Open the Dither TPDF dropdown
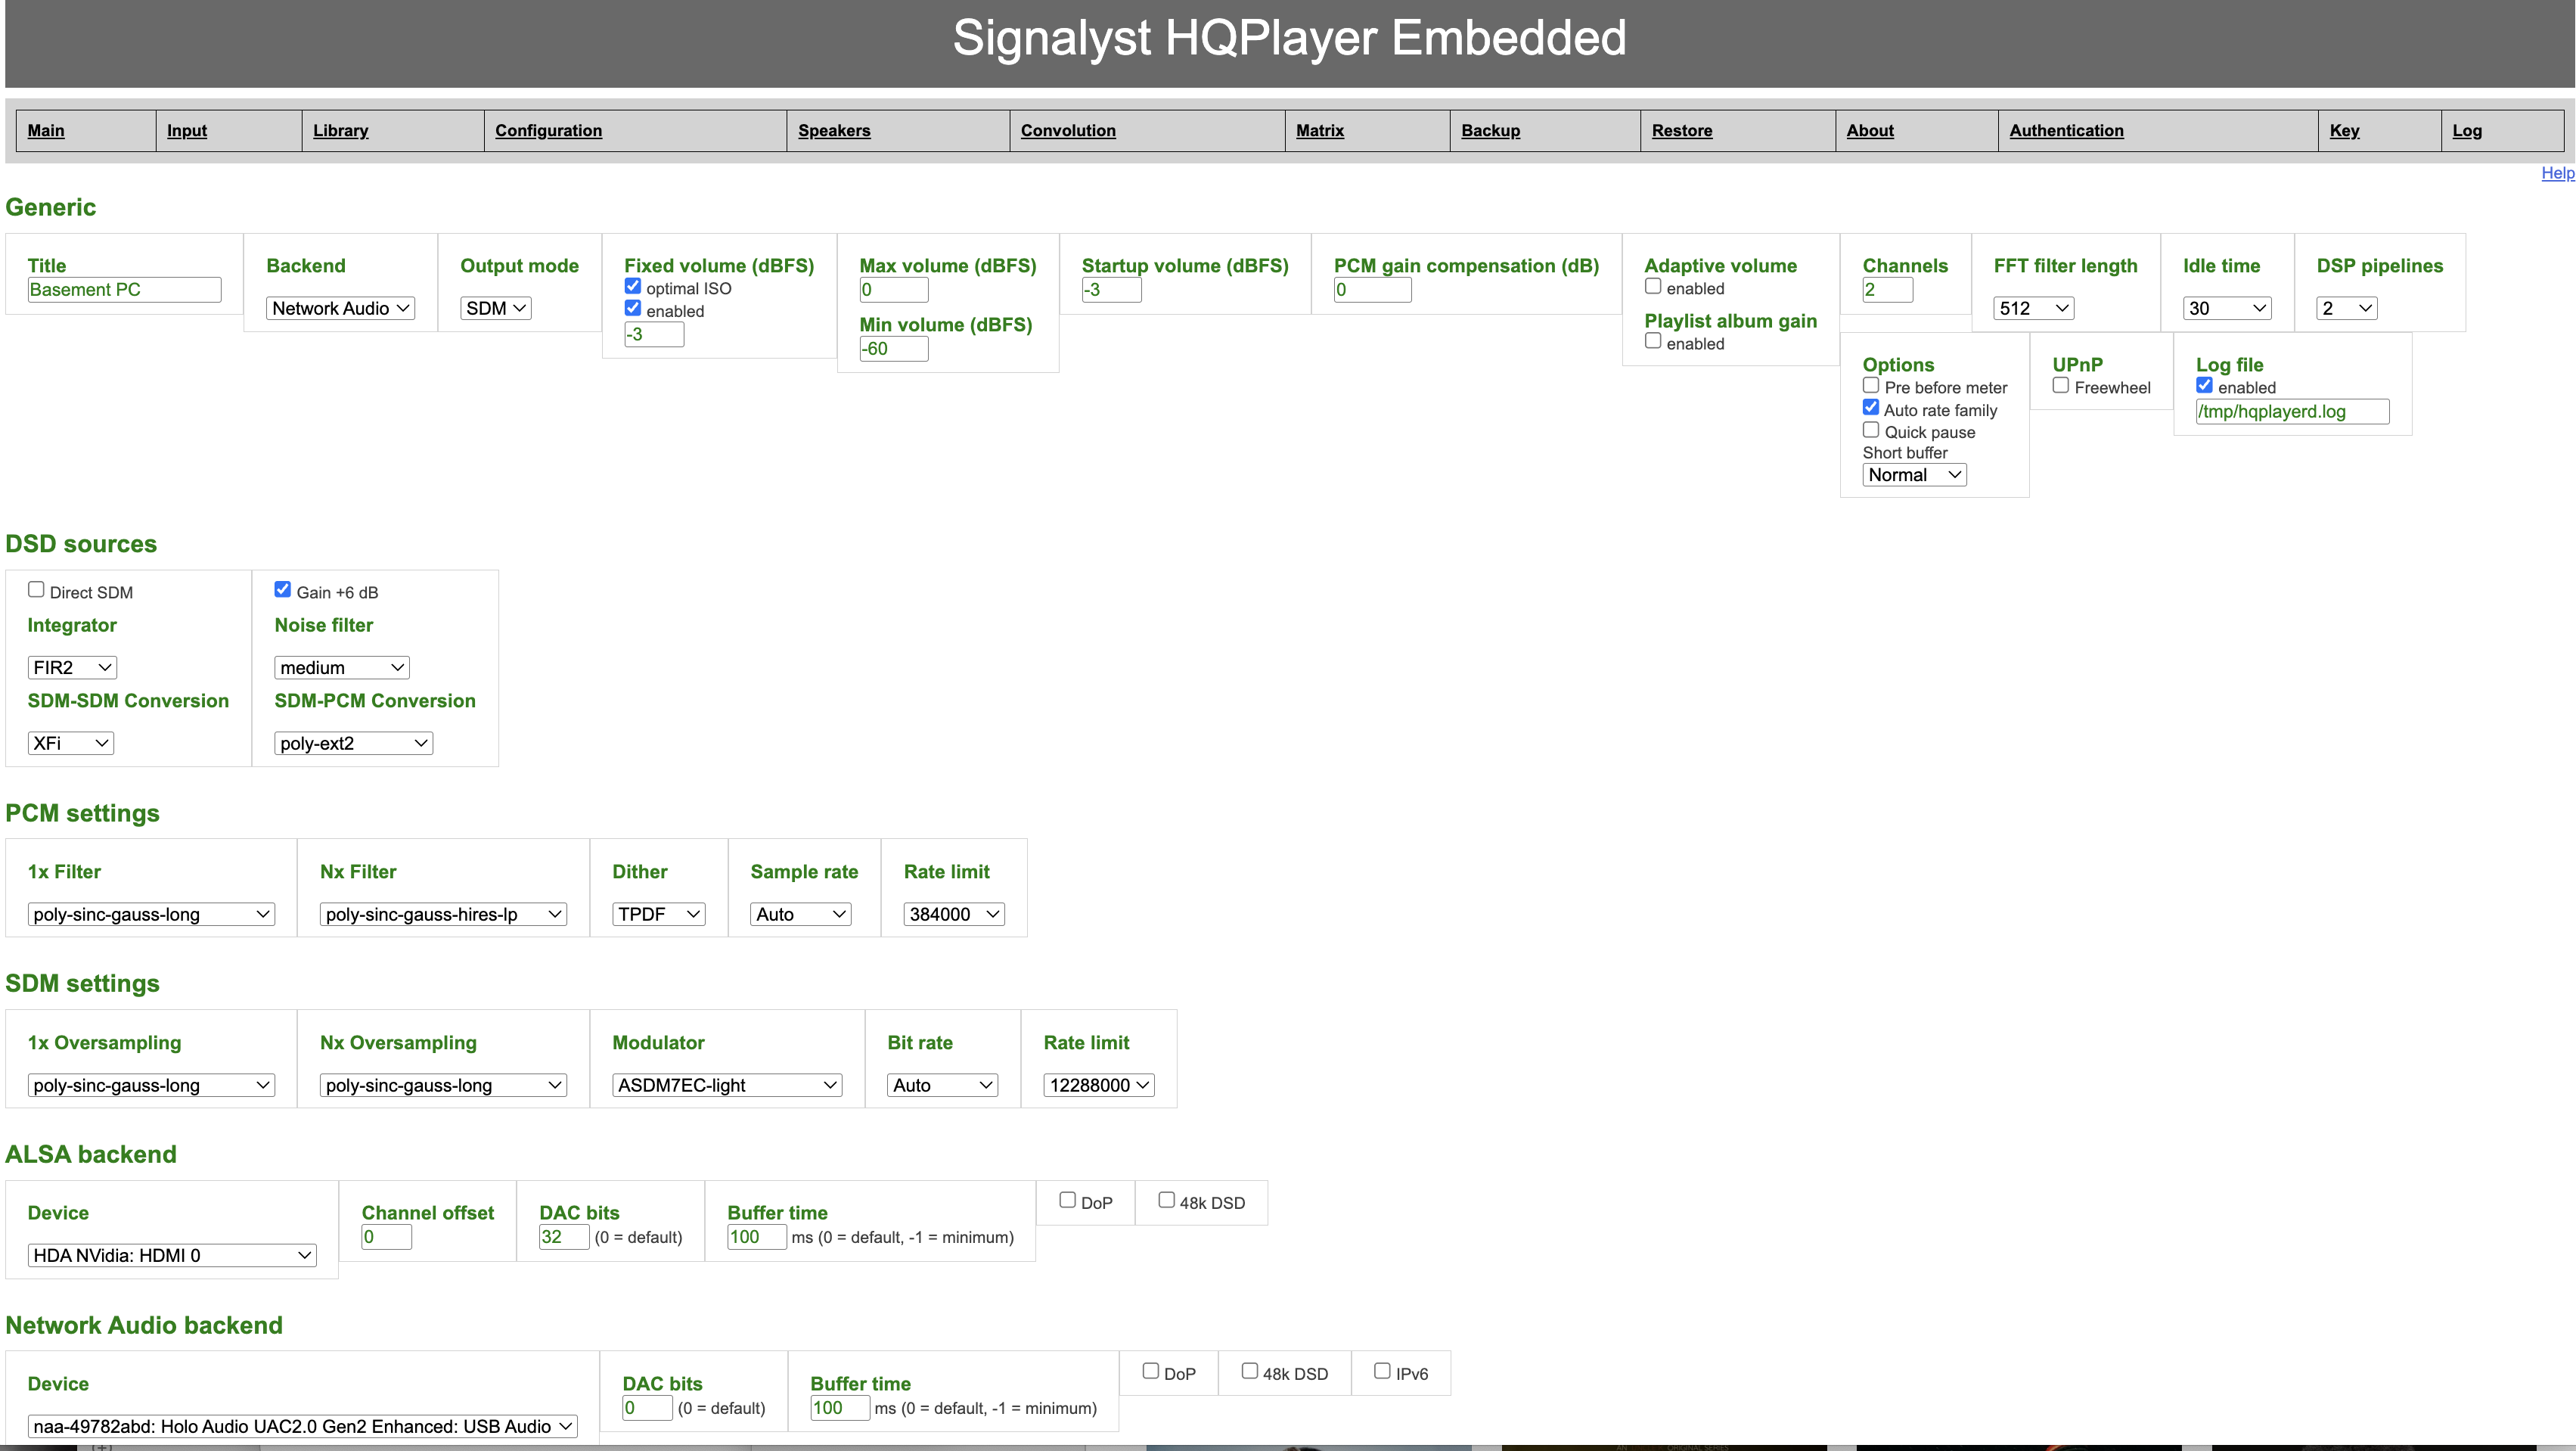The width and height of the screenshot is (2576, 1451). click(659, 914)
